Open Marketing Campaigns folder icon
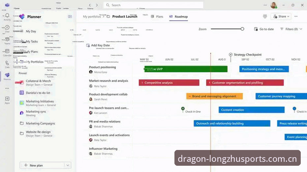 click(x=22, y=123)
